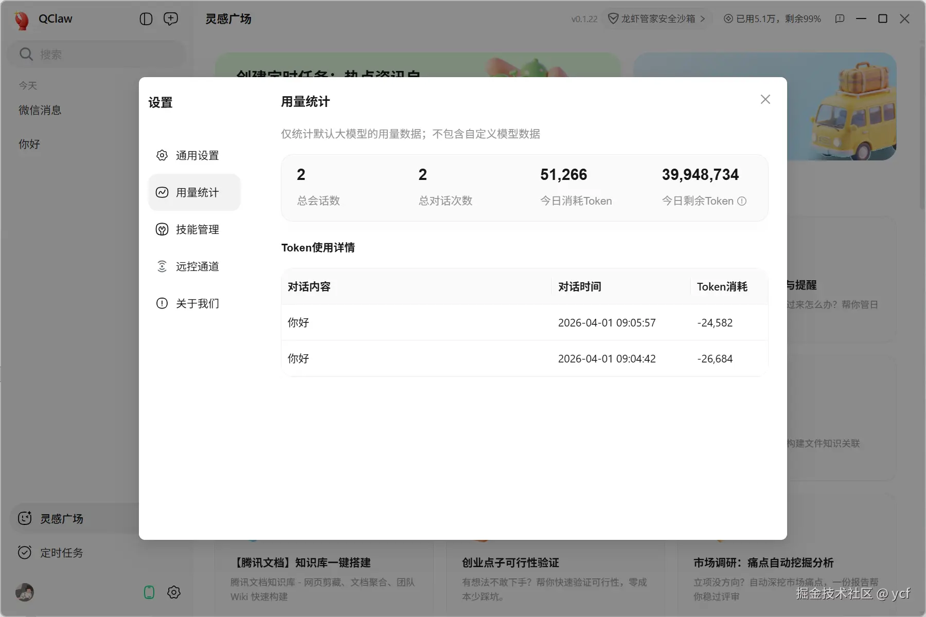
Task: Collapse the sidebar using the panel toggle icon
Action: (146, 19)
